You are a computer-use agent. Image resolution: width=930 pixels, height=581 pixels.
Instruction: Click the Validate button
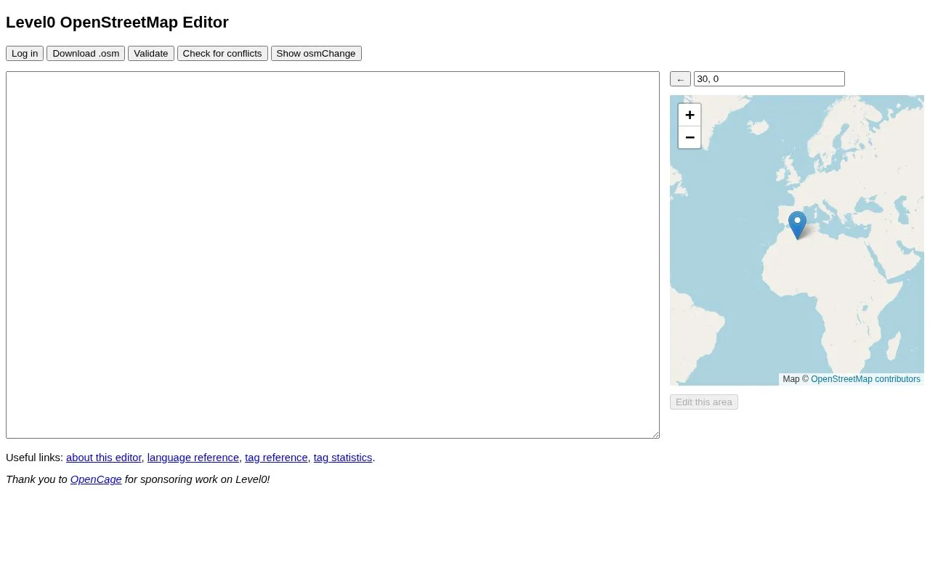tap(151, 54)
